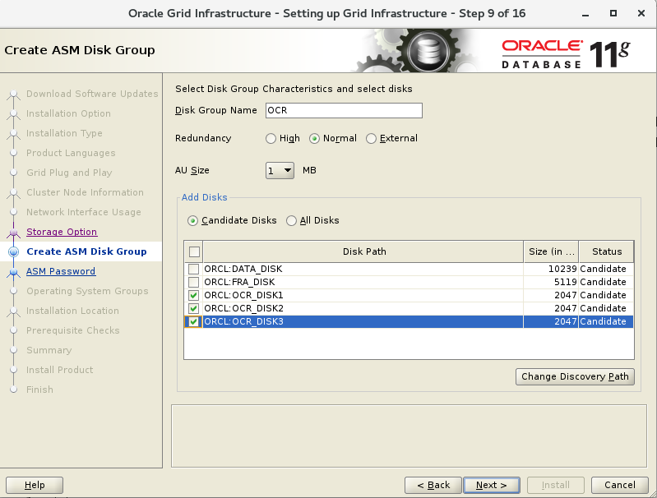
Task: Open the AU Size dropdown
Action: click(280, 170)
